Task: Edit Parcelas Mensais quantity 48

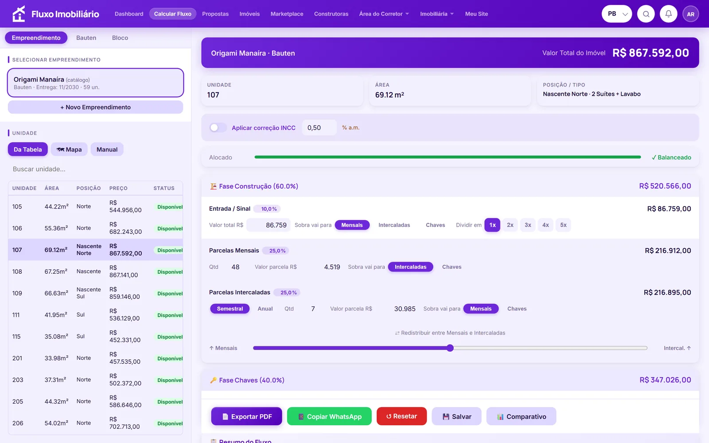Action: click(235, 267)
